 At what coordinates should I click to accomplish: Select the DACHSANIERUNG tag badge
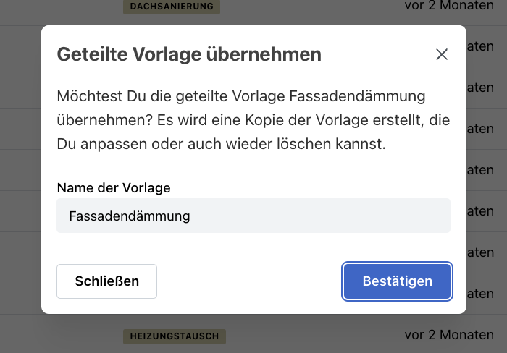(172, 7)
